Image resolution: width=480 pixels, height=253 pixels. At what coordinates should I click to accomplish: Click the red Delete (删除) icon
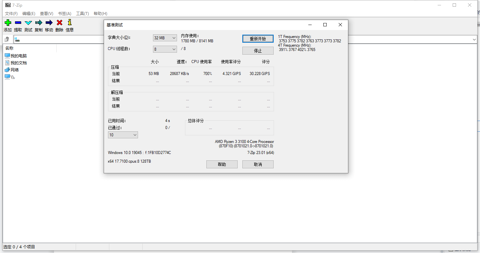pos(59,23)
